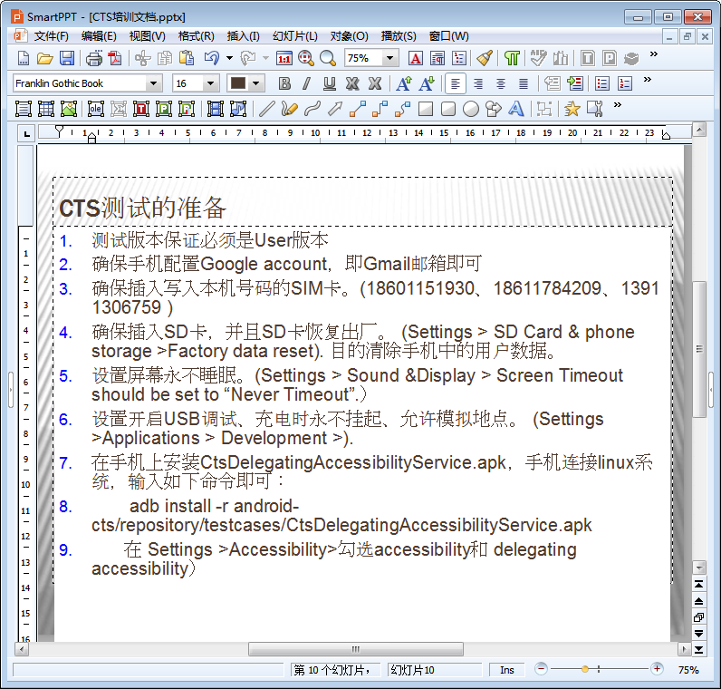Expand more standard toolbar buttons chevron
Screen dimensions: 721x689
point(653,54)
